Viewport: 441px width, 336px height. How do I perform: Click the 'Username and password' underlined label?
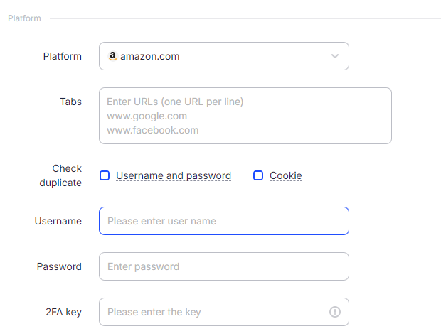174,175
